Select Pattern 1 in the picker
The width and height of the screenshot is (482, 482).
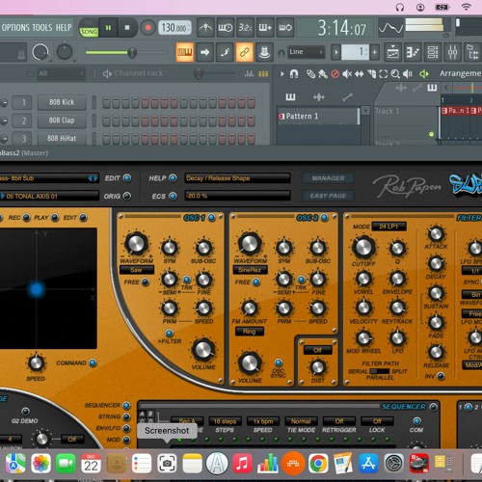[x=318, y=117]
